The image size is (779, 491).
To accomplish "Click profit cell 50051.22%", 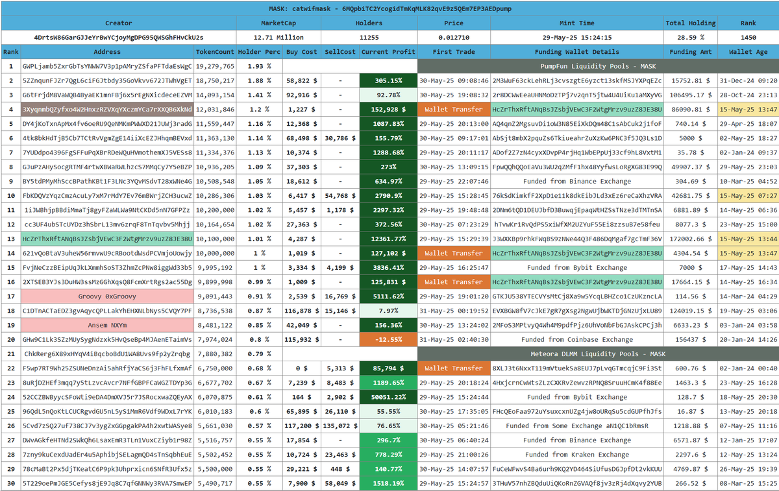I will 388,396.
